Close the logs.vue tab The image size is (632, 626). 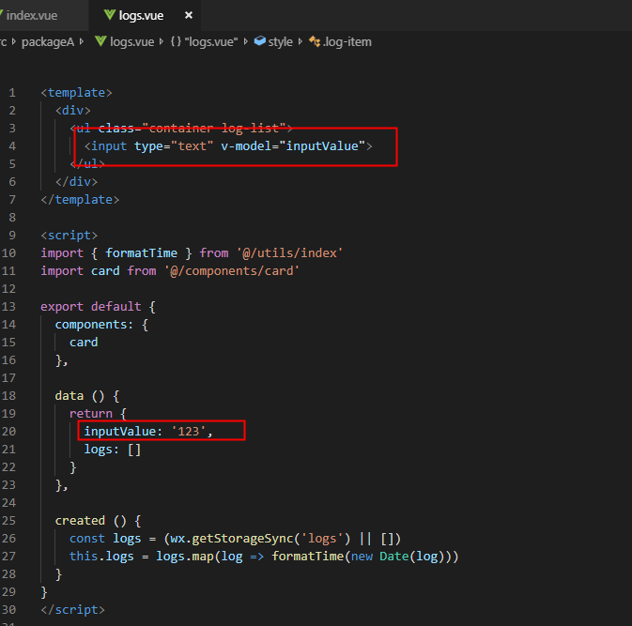click(x=188, y=15)
